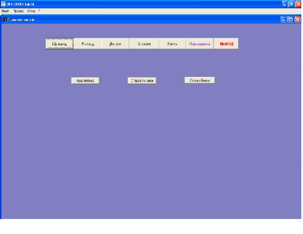The image size is (303, 234).
Task: Open the Окно menu
Action: pos(31,11)
